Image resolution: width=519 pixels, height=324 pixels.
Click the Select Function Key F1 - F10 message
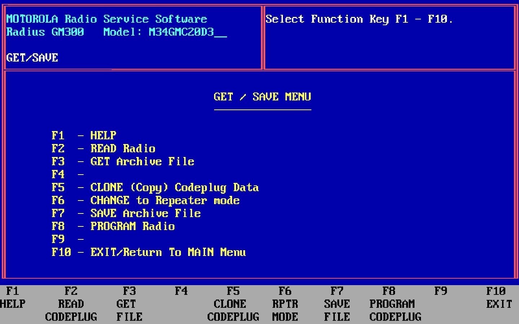359,19
